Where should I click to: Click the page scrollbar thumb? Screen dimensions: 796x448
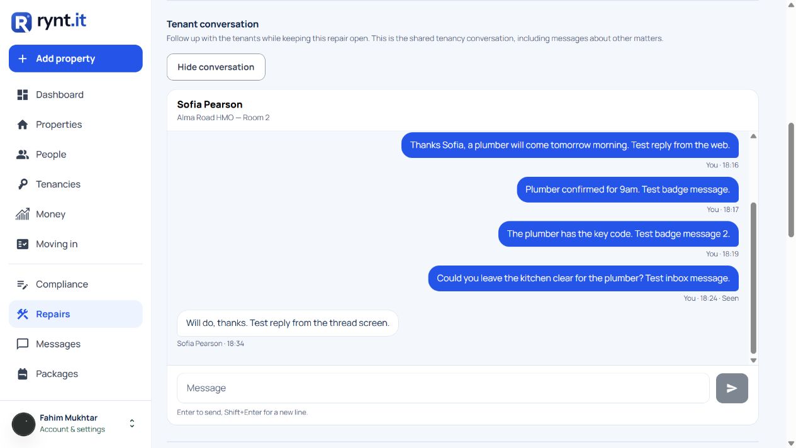(x=791, y=180)
